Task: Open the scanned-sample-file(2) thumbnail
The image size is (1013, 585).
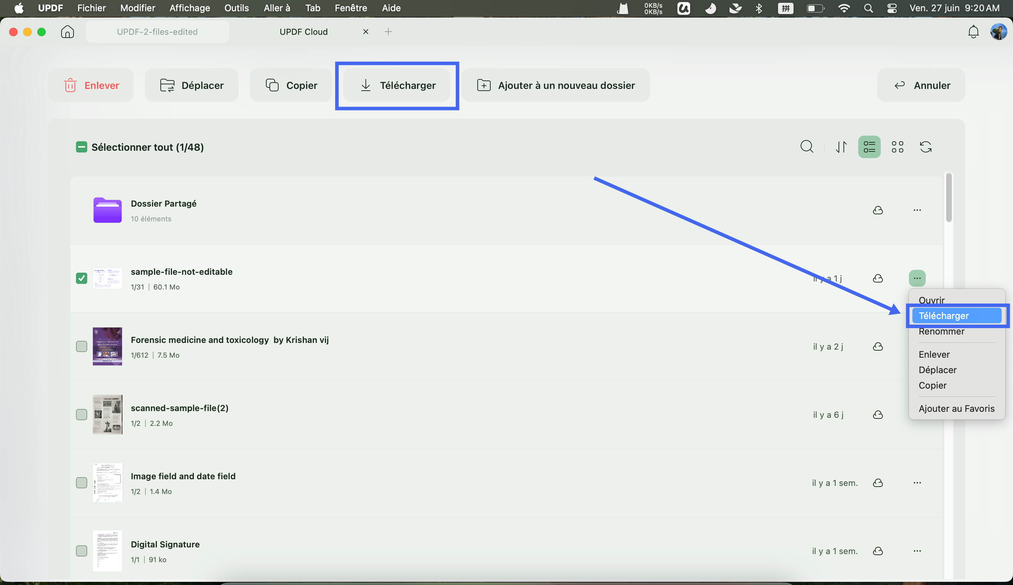Action: pos(107,414)
